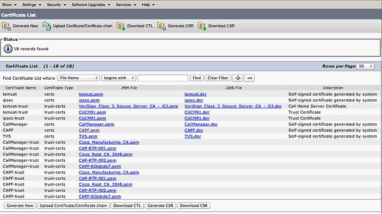Open Cisco_Root_CA_2048.pem in CallManager-trust row

pos(106,154)
